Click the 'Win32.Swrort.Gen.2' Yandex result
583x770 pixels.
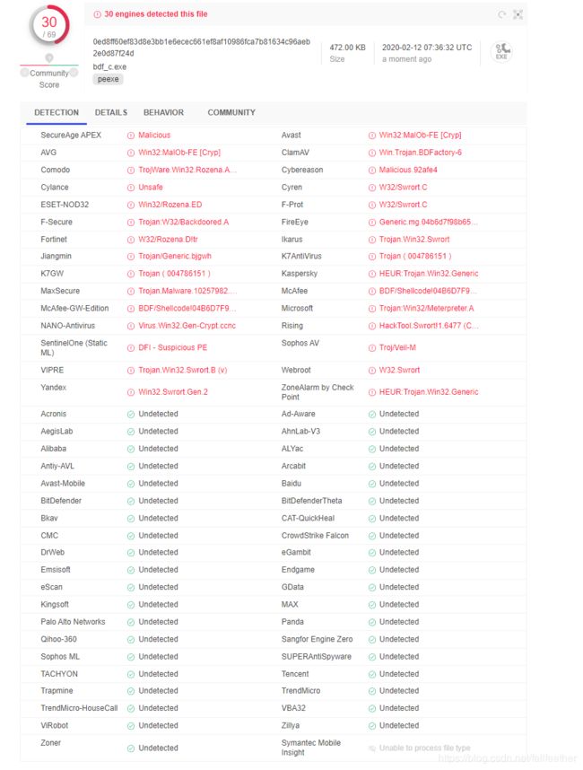coord(173,392)
